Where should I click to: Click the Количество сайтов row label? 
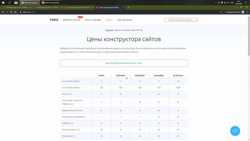point(70,81)
